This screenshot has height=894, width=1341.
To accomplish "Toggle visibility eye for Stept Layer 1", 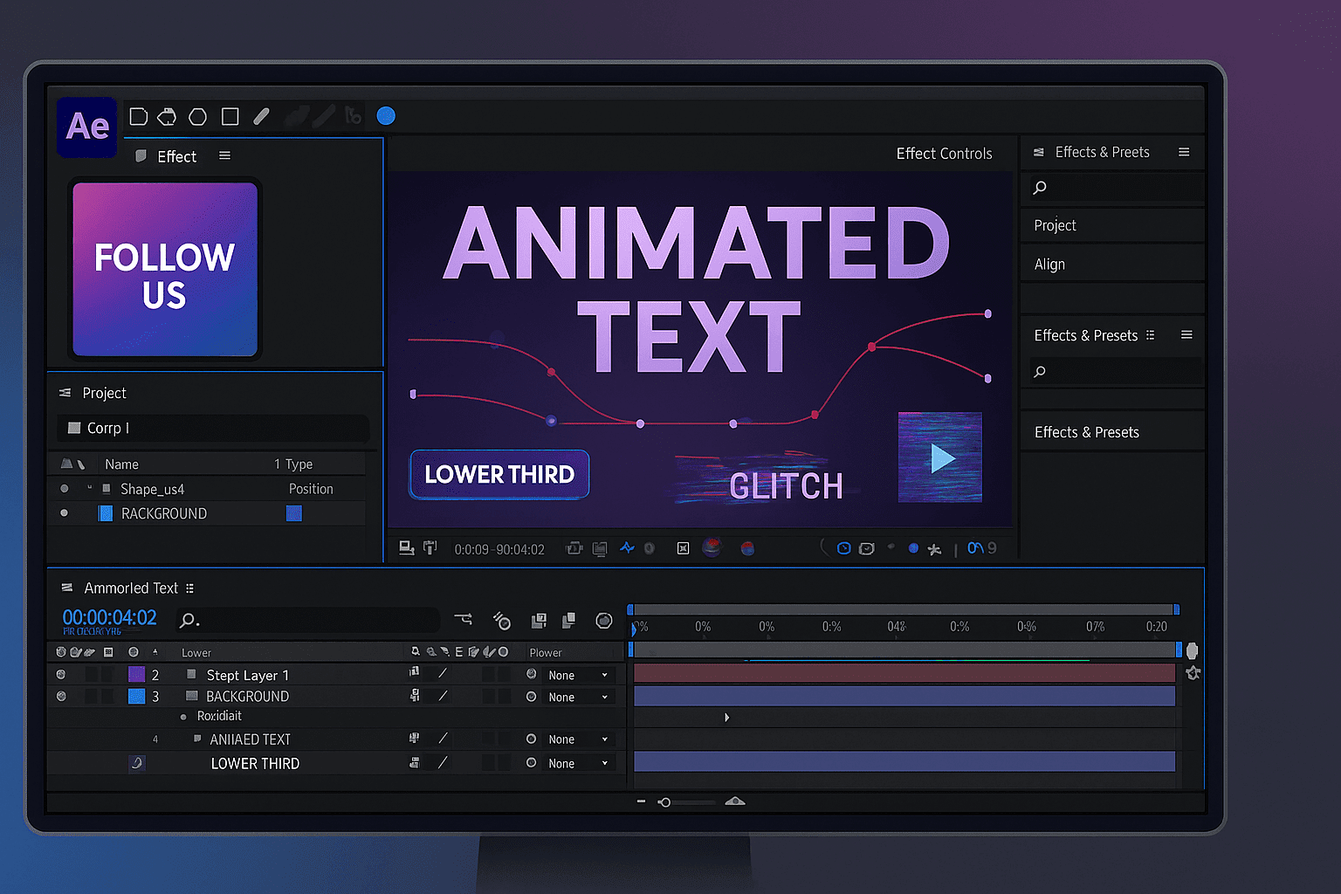I will click(60, 673).
